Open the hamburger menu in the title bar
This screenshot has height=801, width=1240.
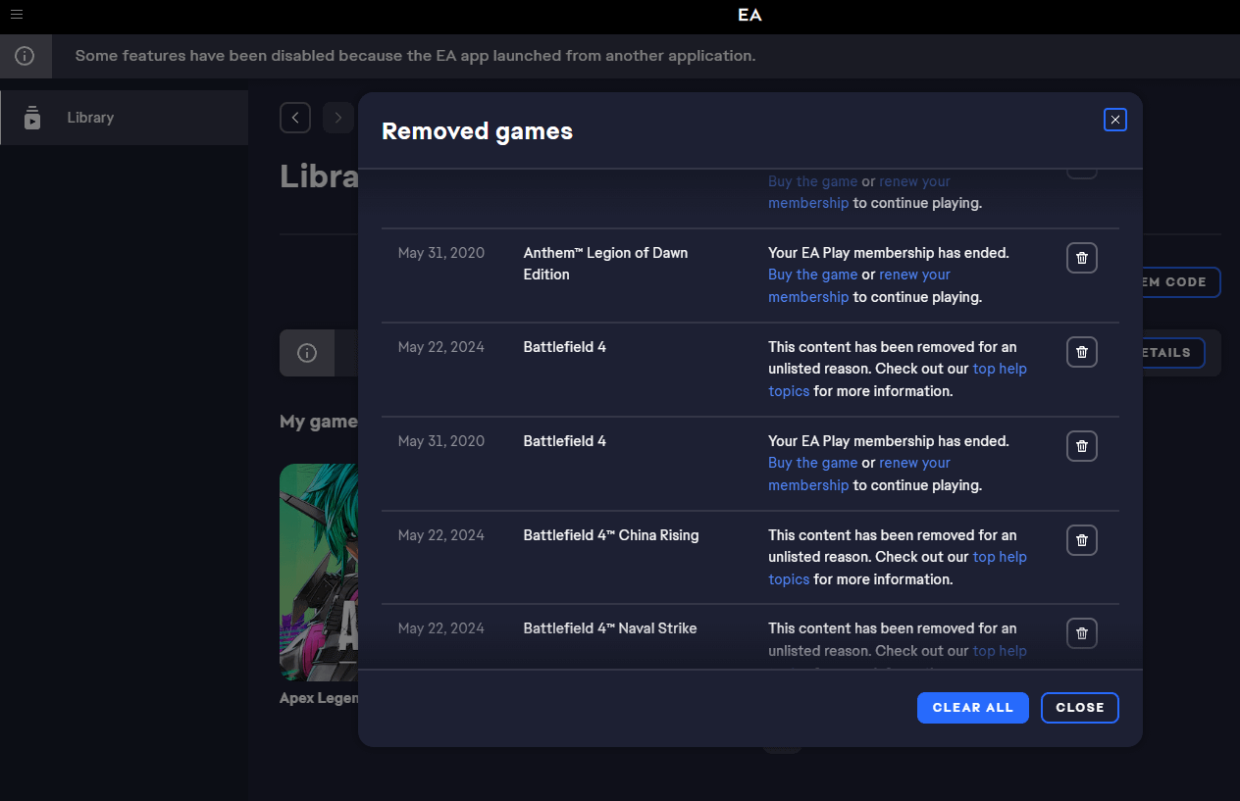(17, 15)
